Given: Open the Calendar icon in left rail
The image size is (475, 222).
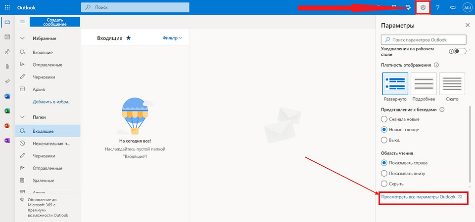Looking at the screenshot, I should [7, 37].
